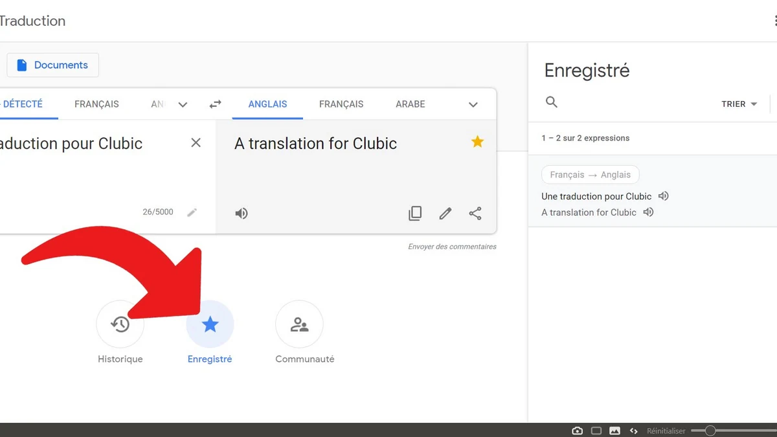This screenshot has width=777, height=437.
Task: Click the Historique label
Action: [120, 359]
